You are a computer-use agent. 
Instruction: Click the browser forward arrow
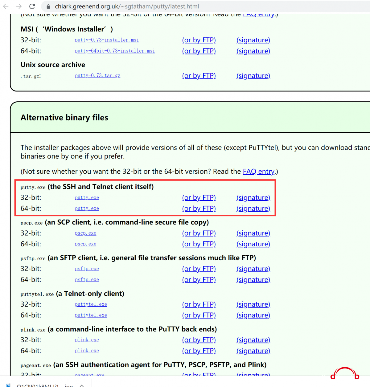[19, 6]
